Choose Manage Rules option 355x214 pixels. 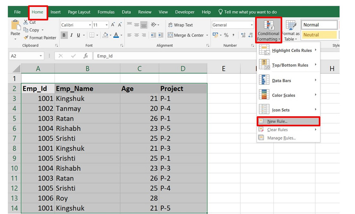288,138
